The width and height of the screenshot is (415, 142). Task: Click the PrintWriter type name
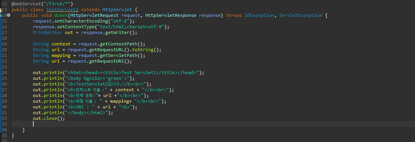[x=47, y=33]
